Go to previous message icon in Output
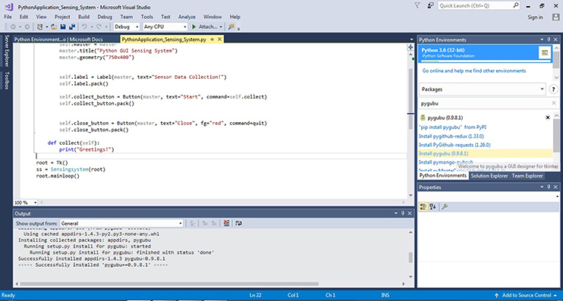The image size is (563, 301). pyautogui.click(x=205, y=223)
